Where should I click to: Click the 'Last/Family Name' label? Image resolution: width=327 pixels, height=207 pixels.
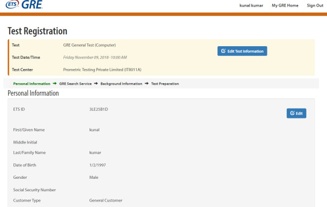29,153
